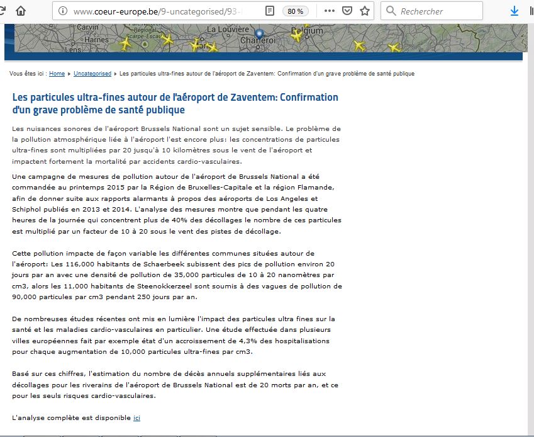Follow the Home breadcrumb link
The height and width of the screenshot is (437, 534).
point(57,74)
